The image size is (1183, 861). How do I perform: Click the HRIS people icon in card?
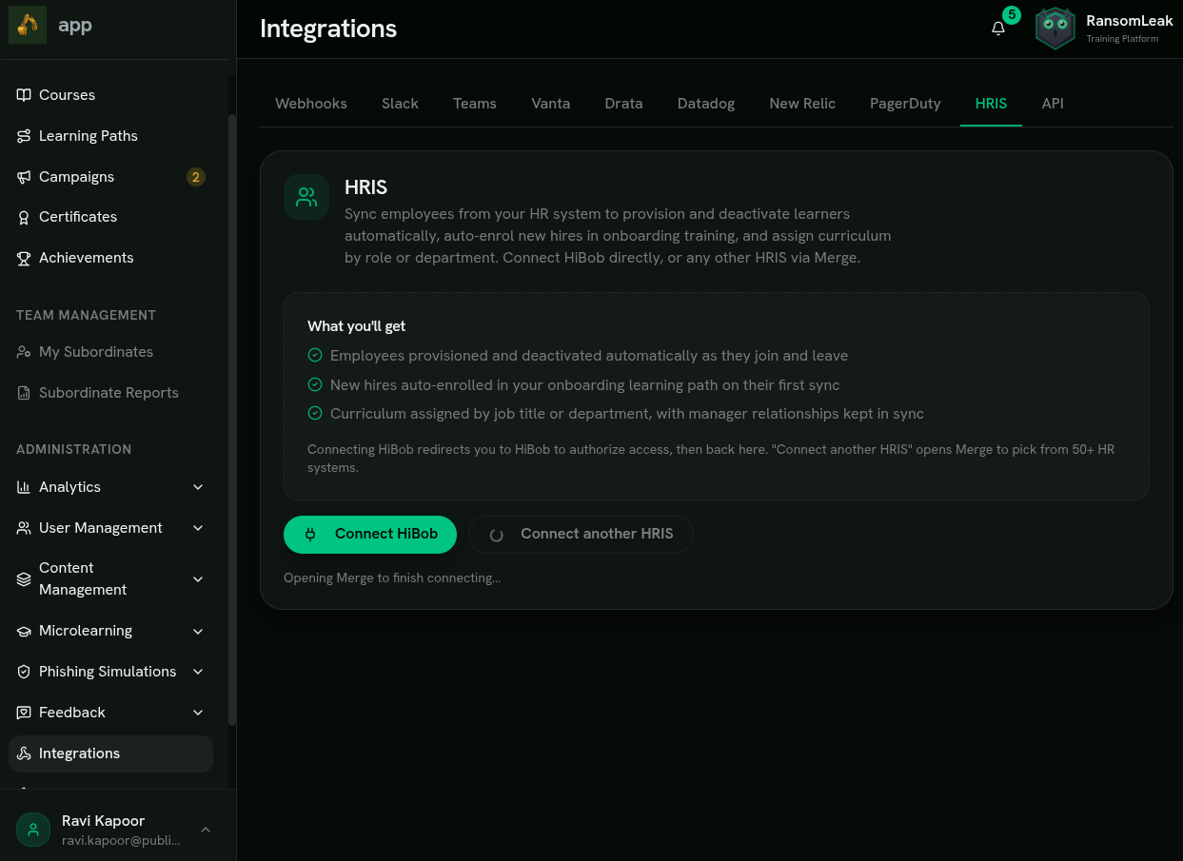click(306, 197)
